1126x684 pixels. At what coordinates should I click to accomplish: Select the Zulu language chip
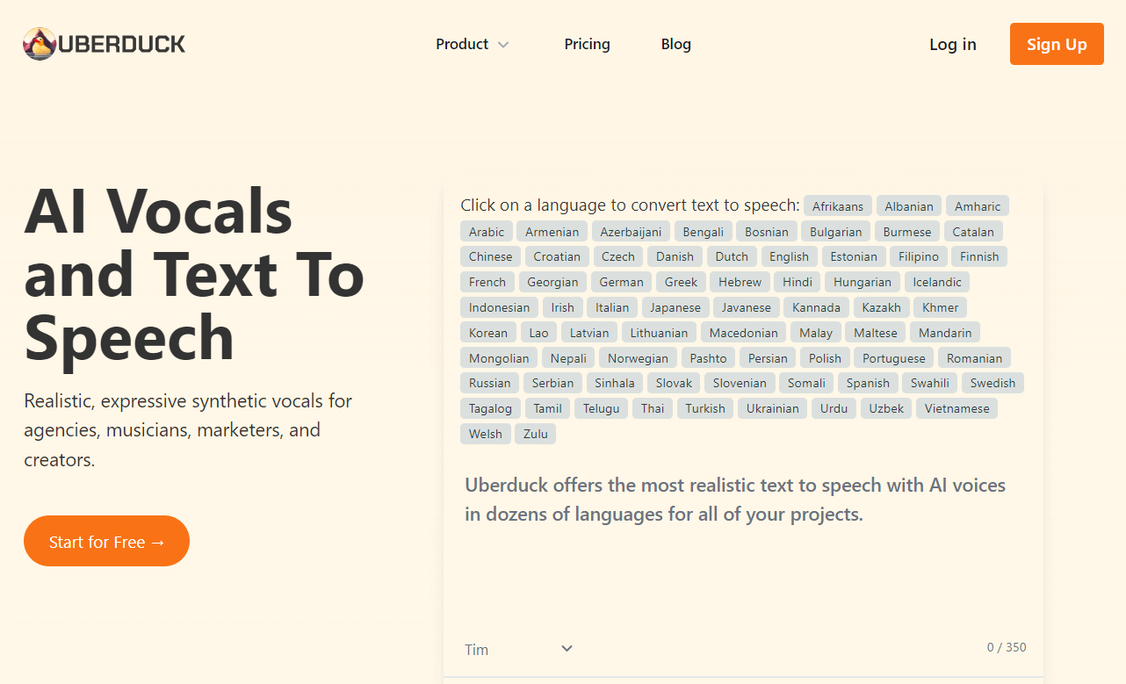tap(535, 434)
